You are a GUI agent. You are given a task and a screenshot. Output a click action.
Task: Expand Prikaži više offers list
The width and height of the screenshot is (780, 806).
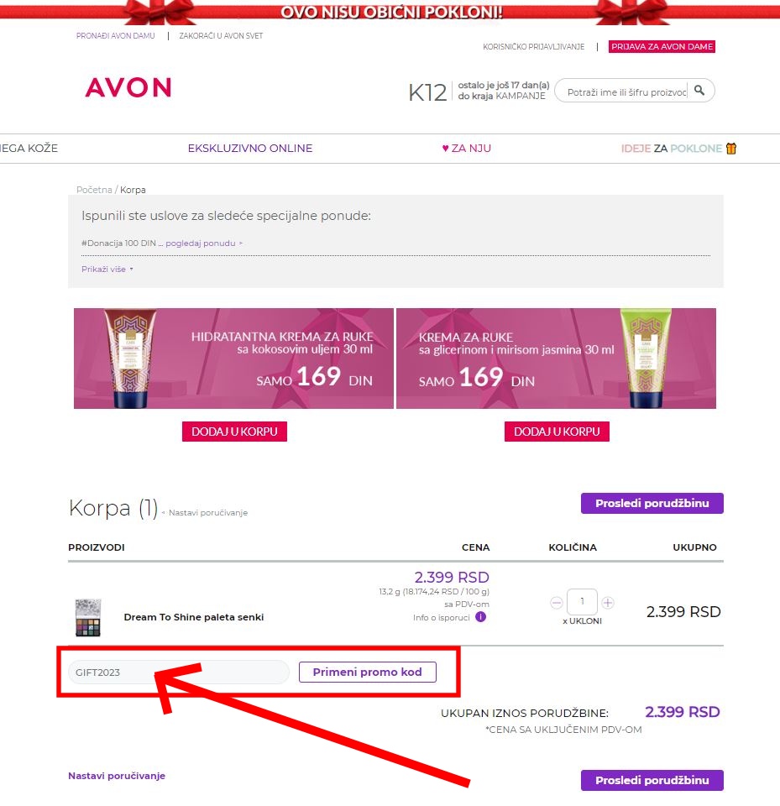pos(107,269)
